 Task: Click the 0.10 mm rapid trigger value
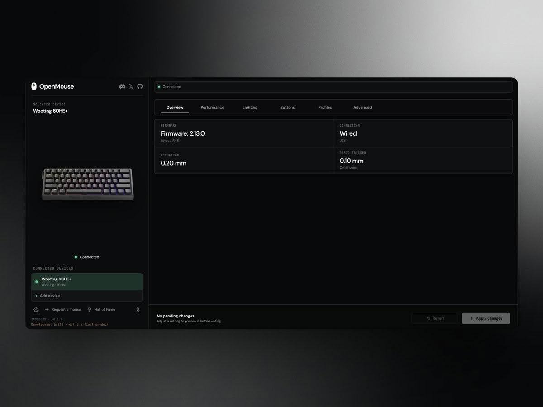click(352, 161)
